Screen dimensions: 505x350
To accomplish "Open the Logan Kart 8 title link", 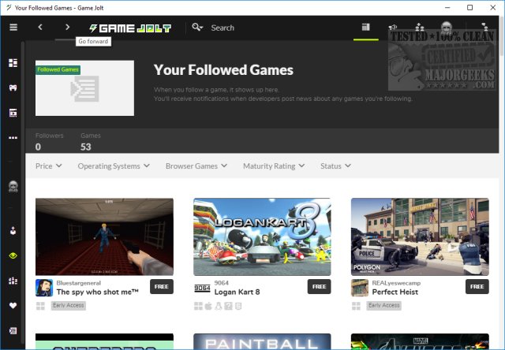I will 237,292.
